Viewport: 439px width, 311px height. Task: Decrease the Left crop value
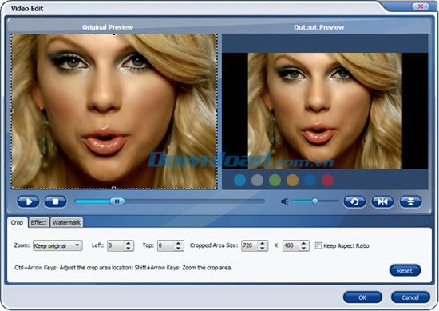click(x=129, y=249)
